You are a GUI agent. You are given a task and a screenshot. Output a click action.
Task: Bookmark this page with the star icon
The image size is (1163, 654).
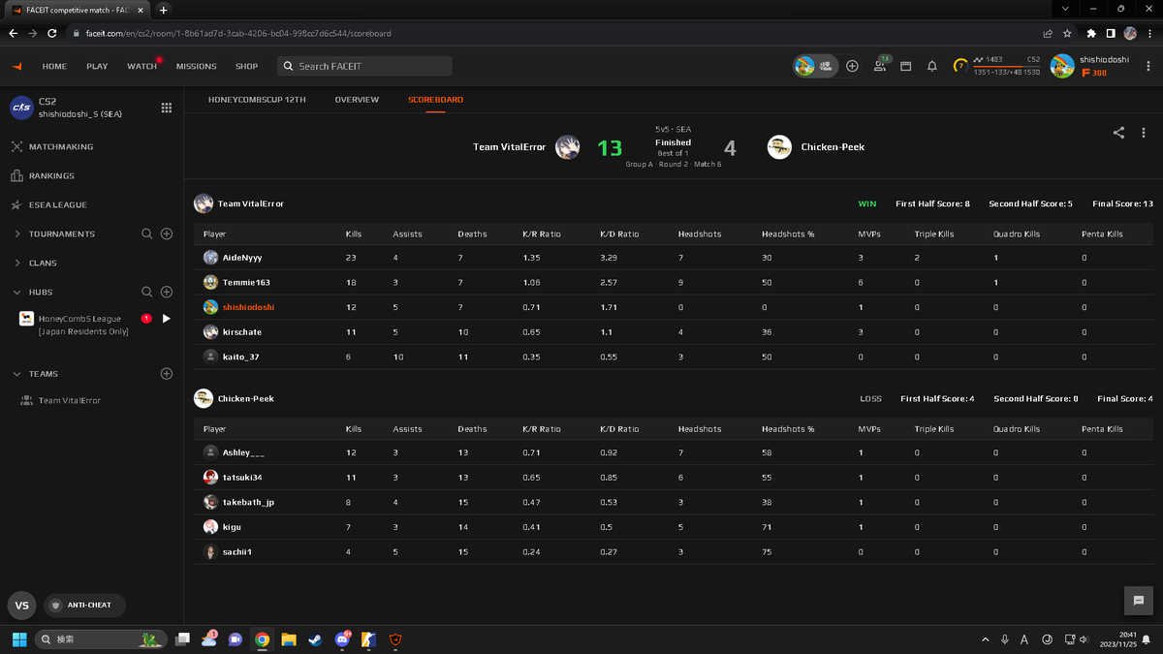(1067, 33)
